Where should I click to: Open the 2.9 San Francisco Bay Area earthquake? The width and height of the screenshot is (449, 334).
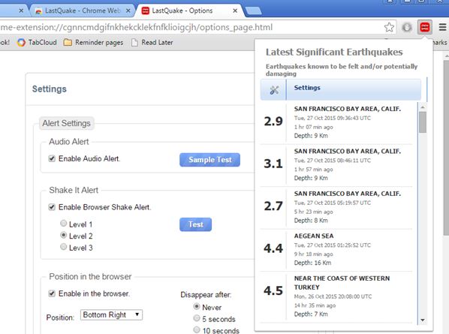(336, 122)
